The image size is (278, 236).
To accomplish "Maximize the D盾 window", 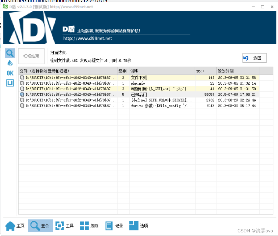I will point(263,7).
